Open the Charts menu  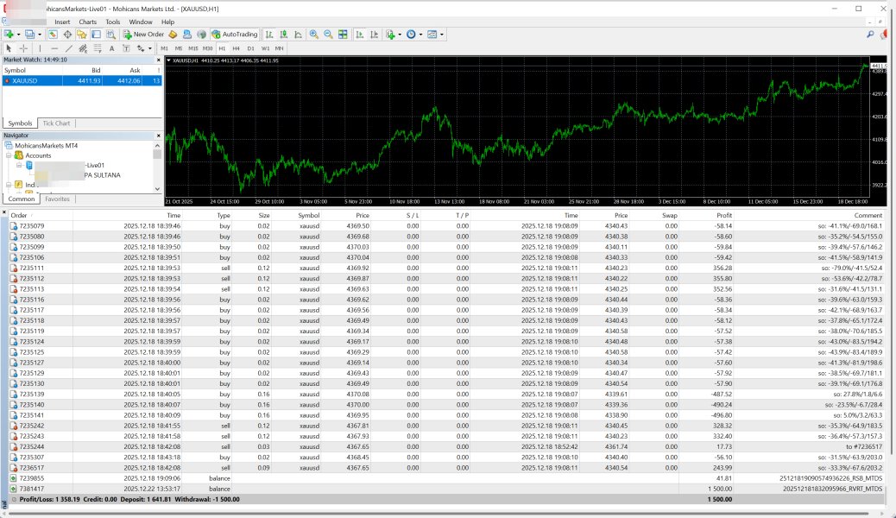[x=87, y=22]
